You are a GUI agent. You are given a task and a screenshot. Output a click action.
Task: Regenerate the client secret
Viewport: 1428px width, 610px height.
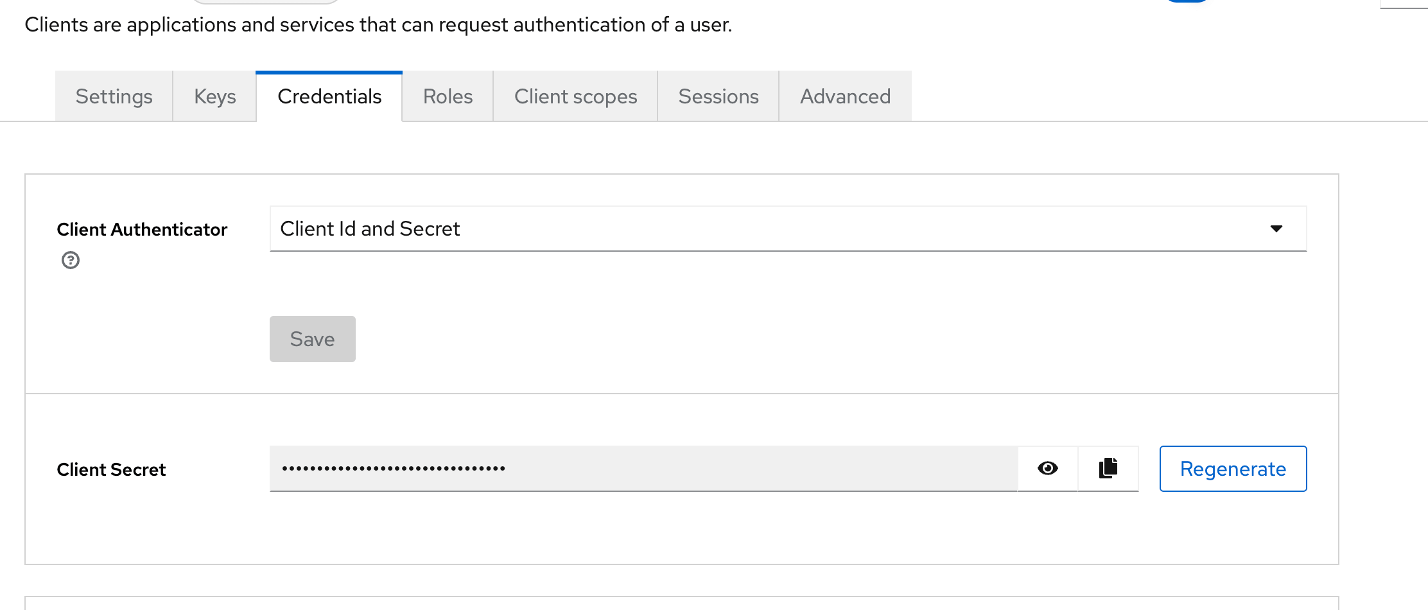(x=1233, y=469)
